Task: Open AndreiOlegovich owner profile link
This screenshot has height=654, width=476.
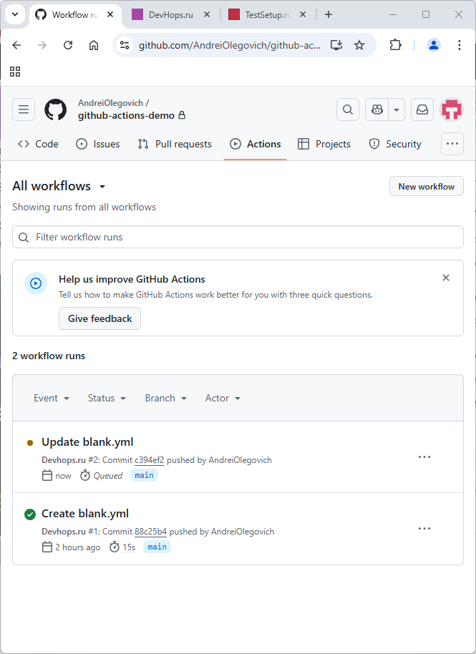Action: [x=110, y=102]
